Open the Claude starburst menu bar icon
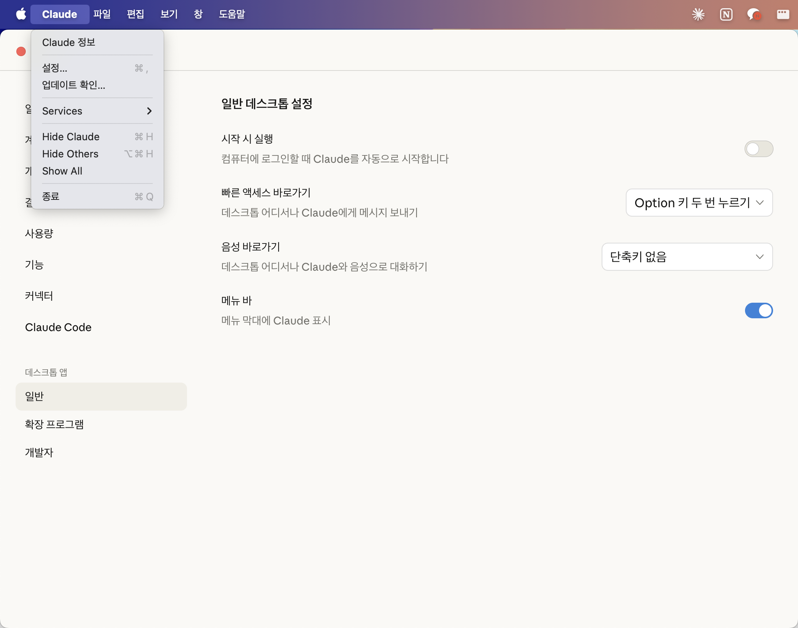Screen dimensions: 798x628 (x=698, y=14)
